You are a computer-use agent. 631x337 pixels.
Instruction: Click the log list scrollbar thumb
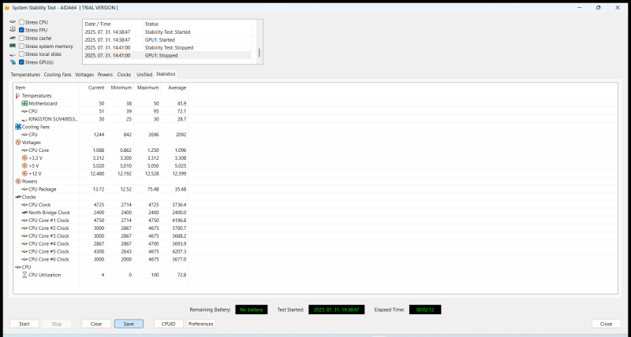click(259, 53)
